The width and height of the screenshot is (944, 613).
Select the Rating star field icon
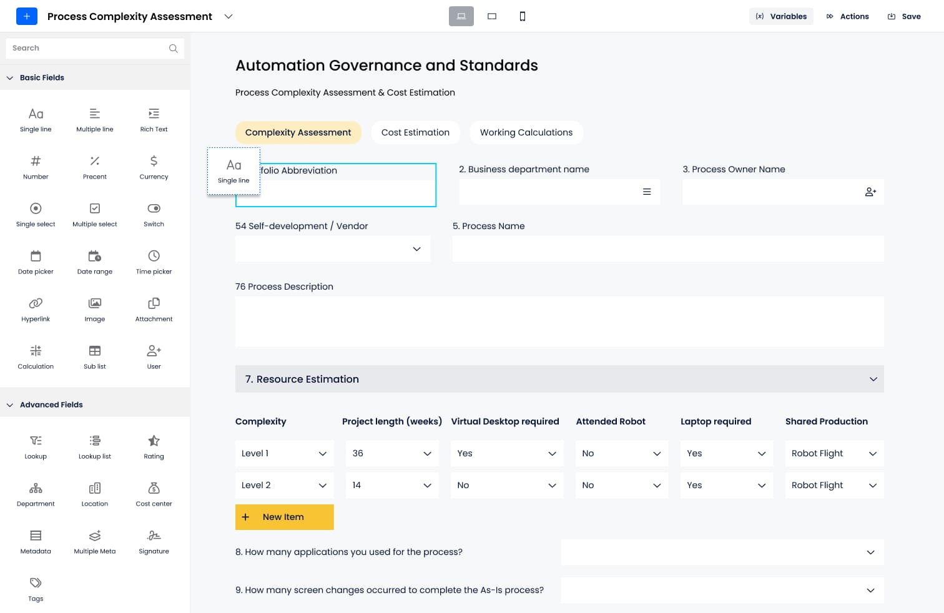154,441
